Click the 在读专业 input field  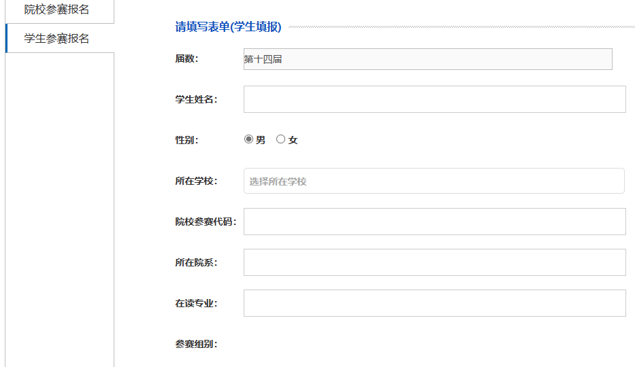434,303
